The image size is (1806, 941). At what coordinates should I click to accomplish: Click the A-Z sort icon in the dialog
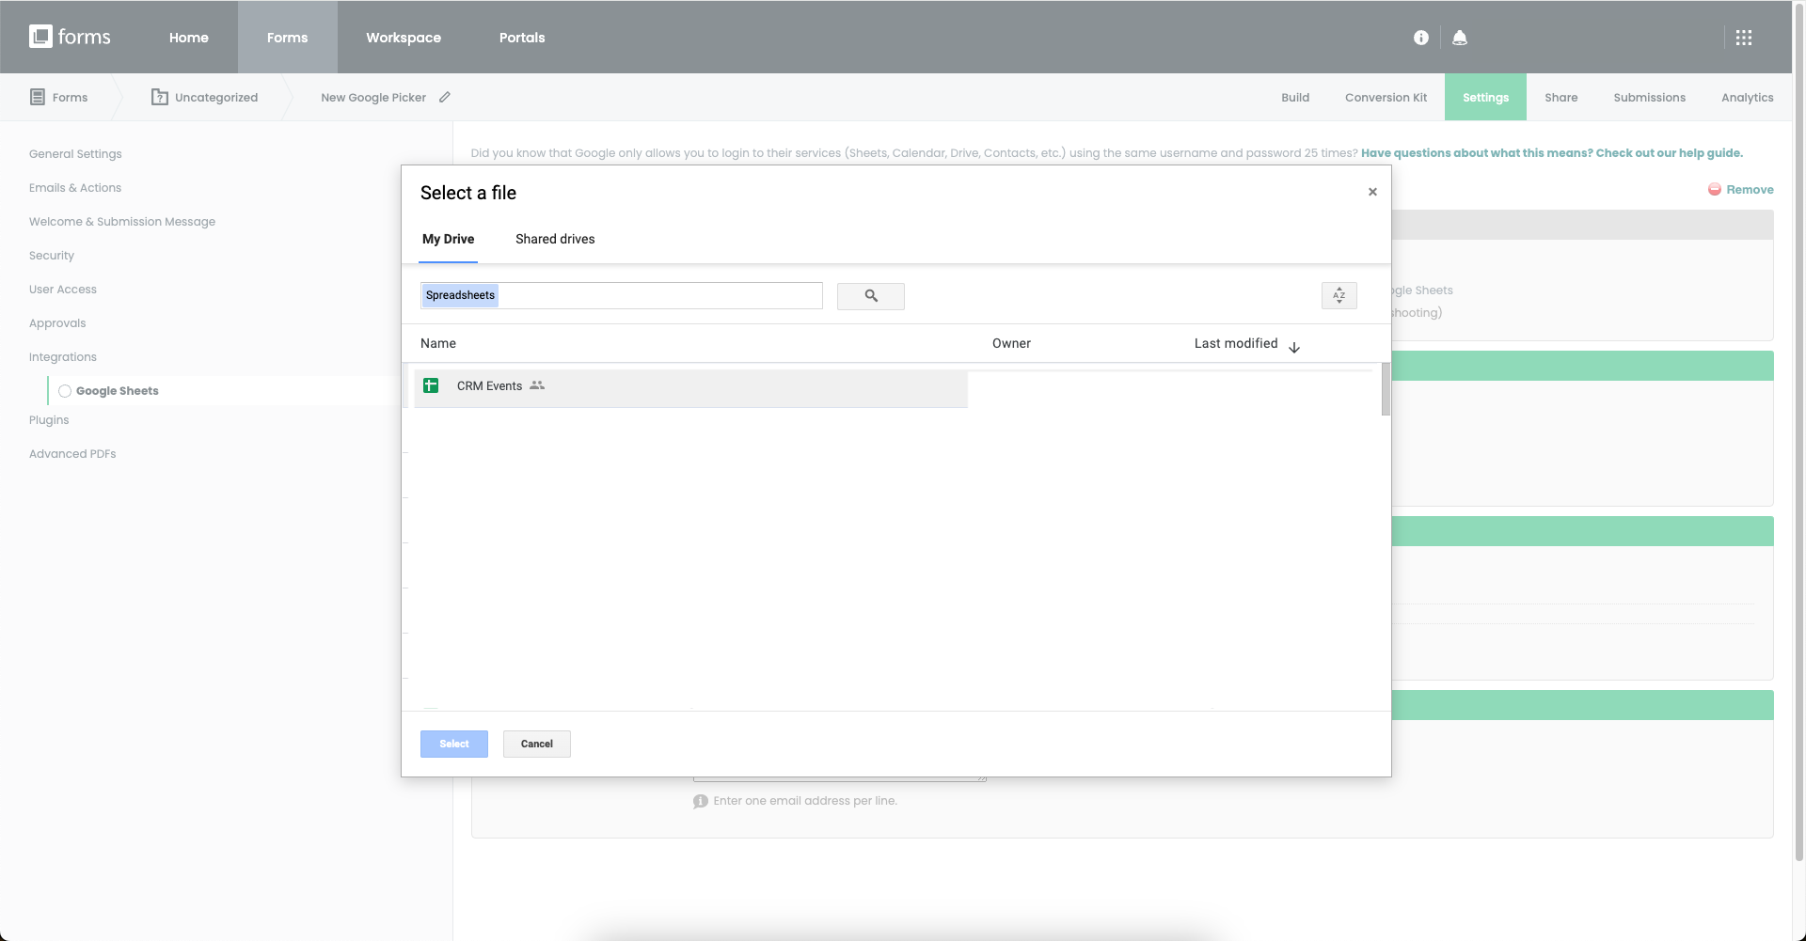click(x=1339, y=295)
